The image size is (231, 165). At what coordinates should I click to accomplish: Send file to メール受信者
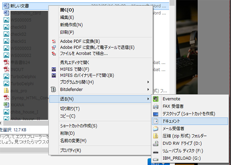pyautogui.click(x=190, y=128)
